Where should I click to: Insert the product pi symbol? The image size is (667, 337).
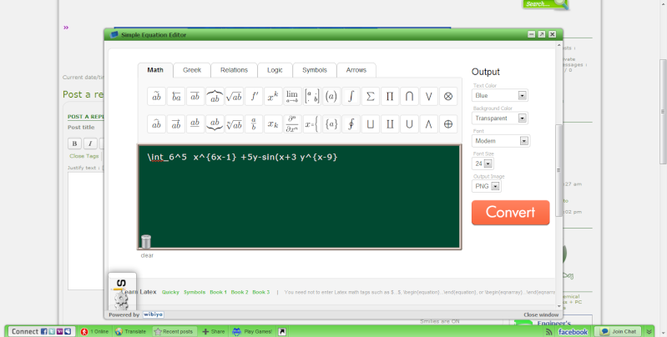pyautogui.click(x=390, y=97)
